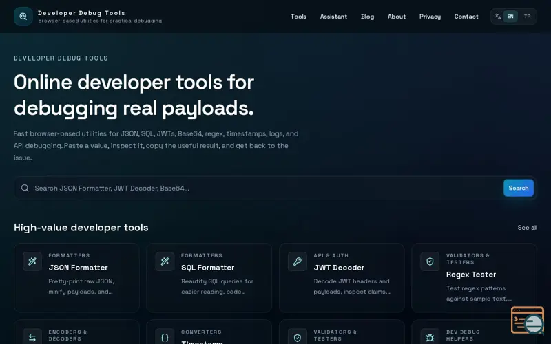Click the Developer Debug Tools logo icon
Image resolution: width=551 pixels, height=344 pixels.
(x=23, y=17)
